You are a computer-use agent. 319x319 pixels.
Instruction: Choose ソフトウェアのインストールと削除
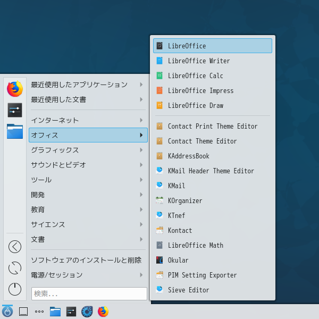(88, 260)
